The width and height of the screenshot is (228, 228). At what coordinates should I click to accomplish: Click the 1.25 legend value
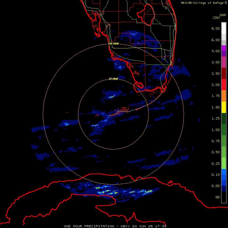(x=216, y=119)
